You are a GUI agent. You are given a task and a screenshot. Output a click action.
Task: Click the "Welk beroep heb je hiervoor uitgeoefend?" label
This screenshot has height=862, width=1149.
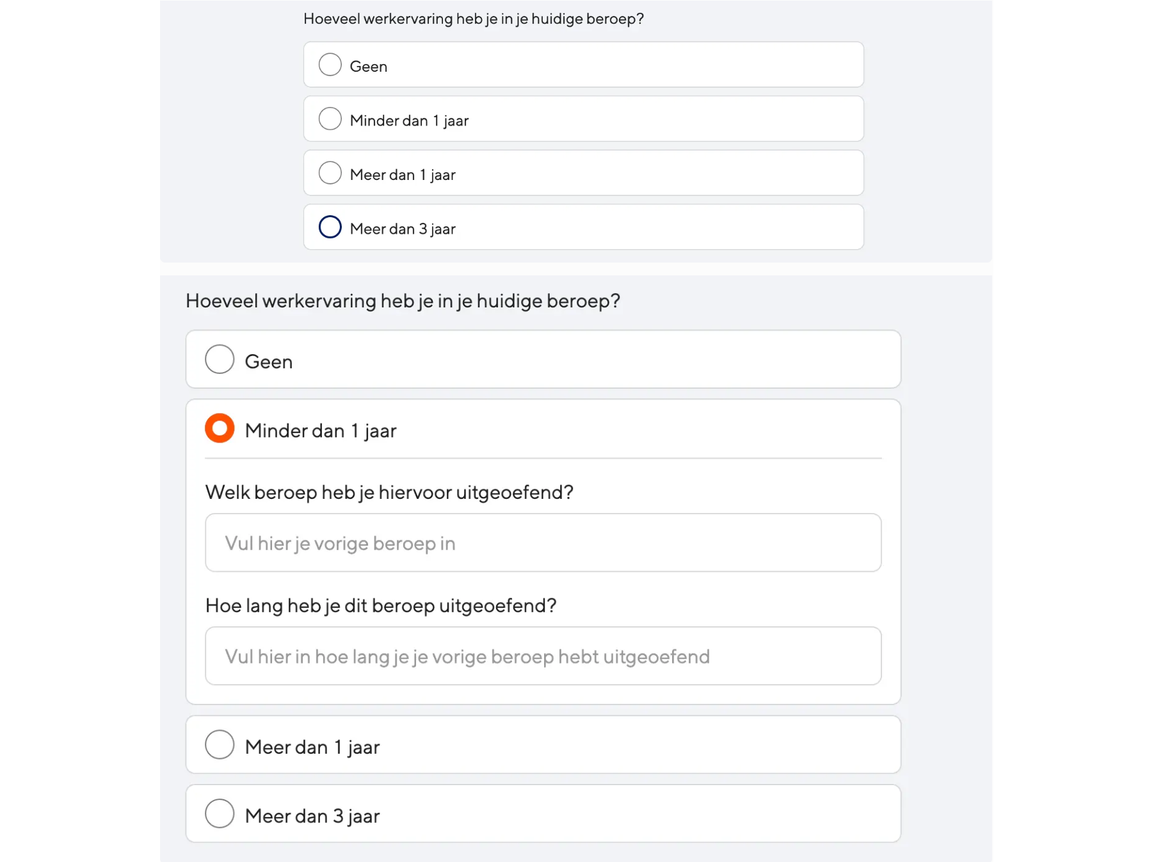coord(389,492)
